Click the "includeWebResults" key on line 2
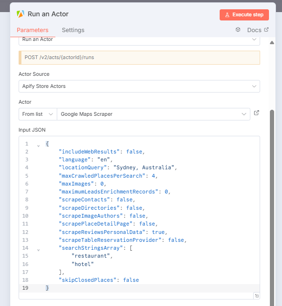 pyautogui.click(x=89, y=152)
